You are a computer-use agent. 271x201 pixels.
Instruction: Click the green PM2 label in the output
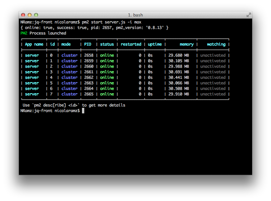tap(24, 33)
